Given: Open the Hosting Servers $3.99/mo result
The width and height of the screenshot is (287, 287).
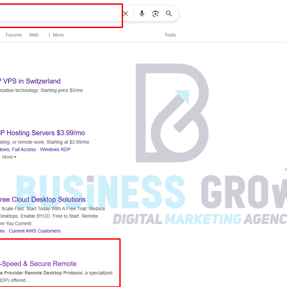Looking at the screenshot, I should tap(42, 133).
